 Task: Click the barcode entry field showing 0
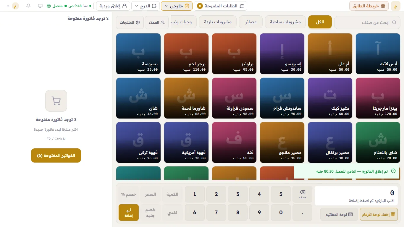point(356,196)
